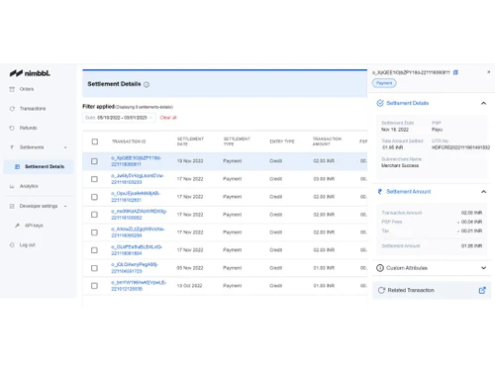495x371 pixels.
Task: Click the refresh icon beside Related Transaction
Action: (381, 290)
